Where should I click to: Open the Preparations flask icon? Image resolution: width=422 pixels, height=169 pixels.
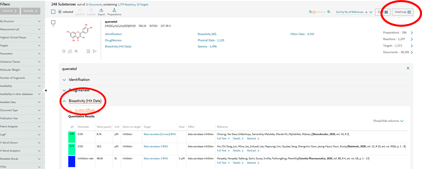(114, 10)
